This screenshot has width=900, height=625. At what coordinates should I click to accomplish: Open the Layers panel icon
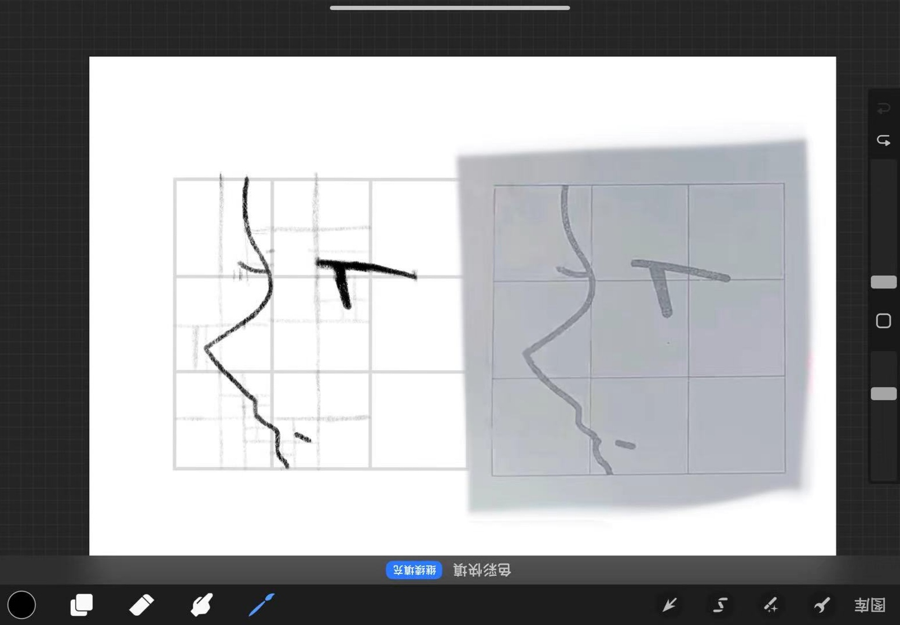click(x=82, y=605)
